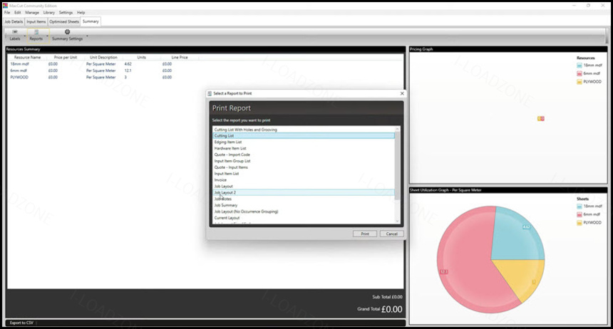Open the Reports toolbar tool
The height and width of the screenshot is (329, 613).
tap(36, 35)
